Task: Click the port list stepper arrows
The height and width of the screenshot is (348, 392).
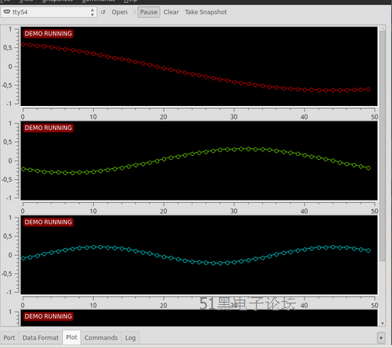Action: [x=92, y=12]
